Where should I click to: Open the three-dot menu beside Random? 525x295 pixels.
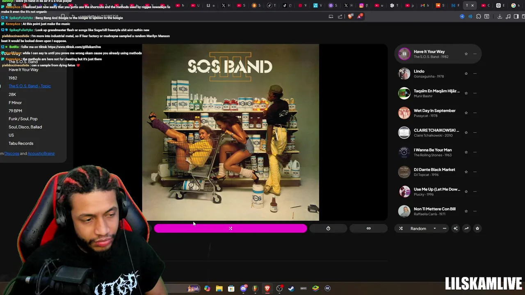[x=444, y=229]
